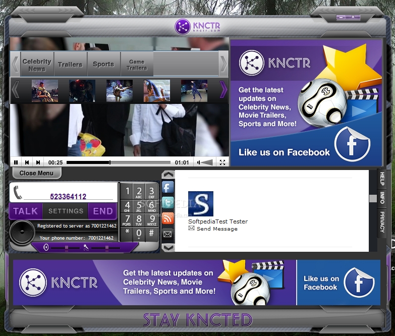Image resolution: width=395 pixels, height=336 pixels.
Task: Open the PRIVACY side tab
Action: (382, 222)
